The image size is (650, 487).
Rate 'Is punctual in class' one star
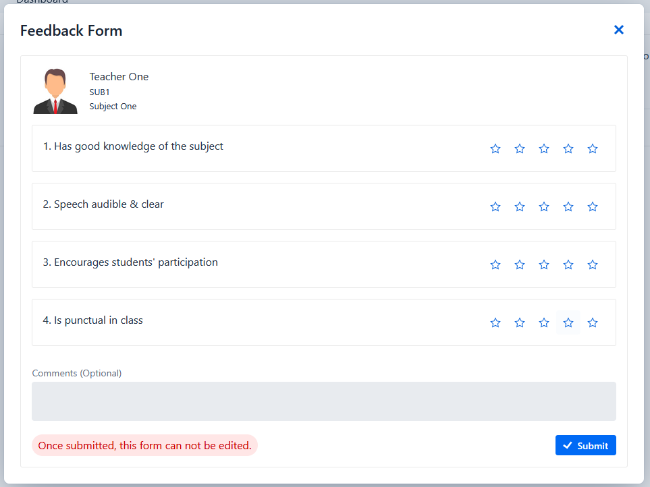[495, 322]
